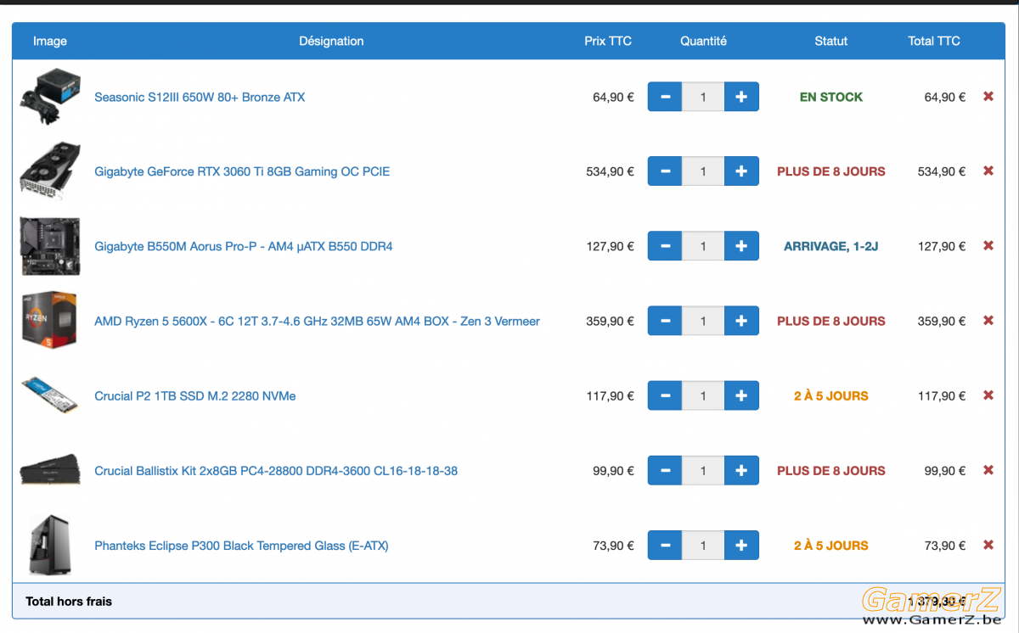
Task: Remove Seasonic S12III power supply from cart
Action: click(x=988, y=97)
